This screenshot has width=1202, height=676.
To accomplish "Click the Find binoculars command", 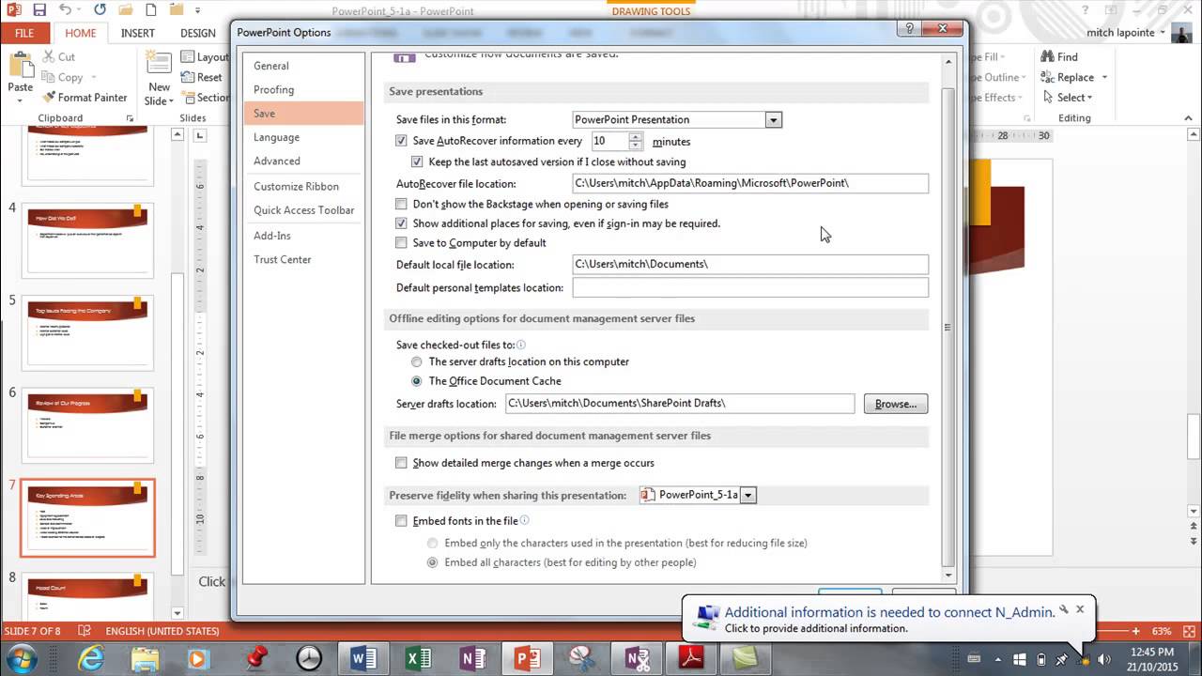I will tap(1059, 57).
